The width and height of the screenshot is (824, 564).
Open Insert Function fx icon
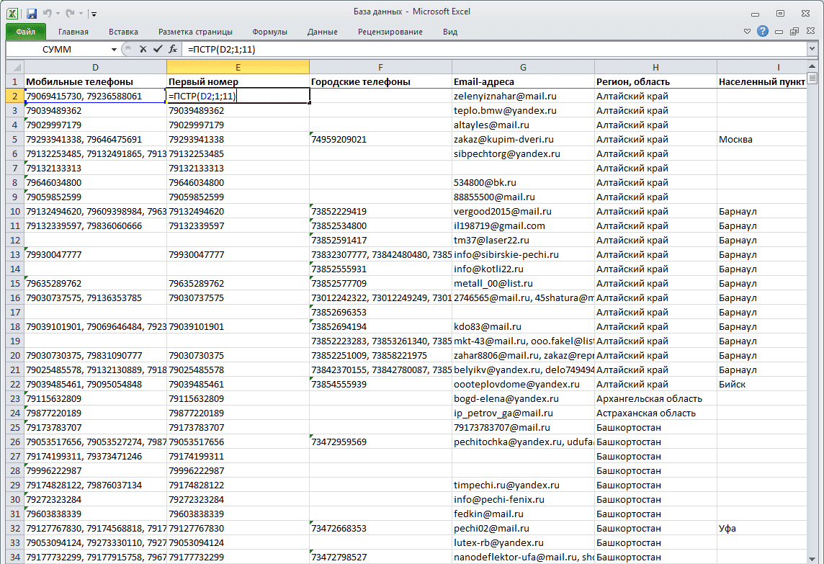coord(173,49)
